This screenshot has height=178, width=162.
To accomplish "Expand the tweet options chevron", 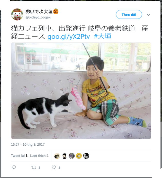I will (x=148, y=15).
